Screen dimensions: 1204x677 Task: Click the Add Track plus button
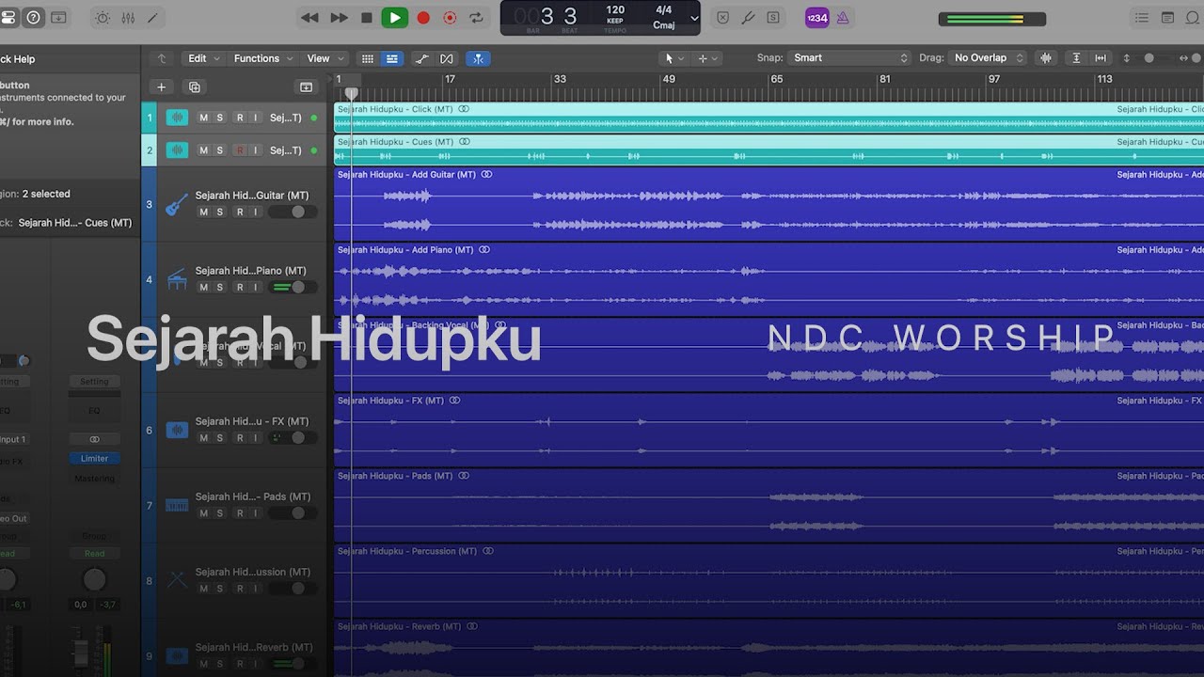tap(161, 87)
